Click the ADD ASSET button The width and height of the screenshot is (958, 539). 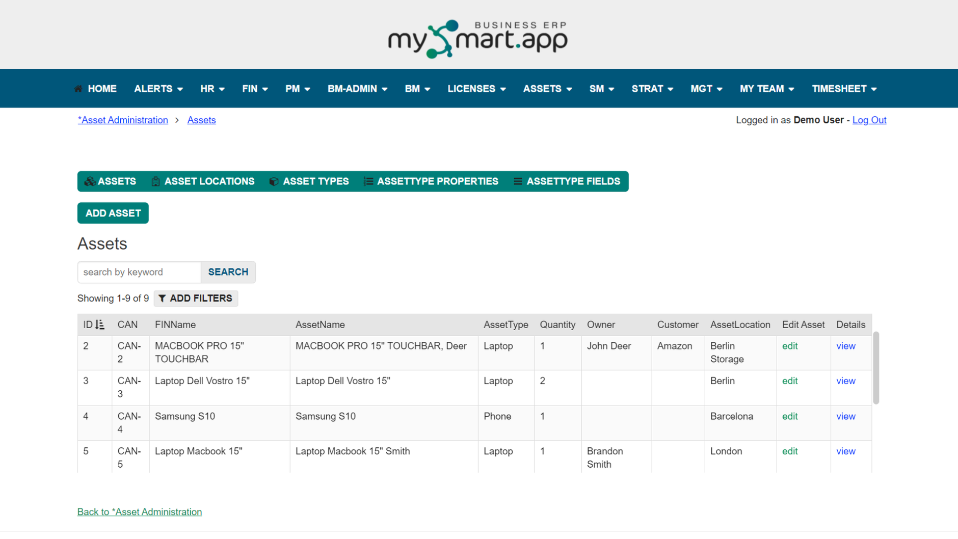click(x=113, y=213)
